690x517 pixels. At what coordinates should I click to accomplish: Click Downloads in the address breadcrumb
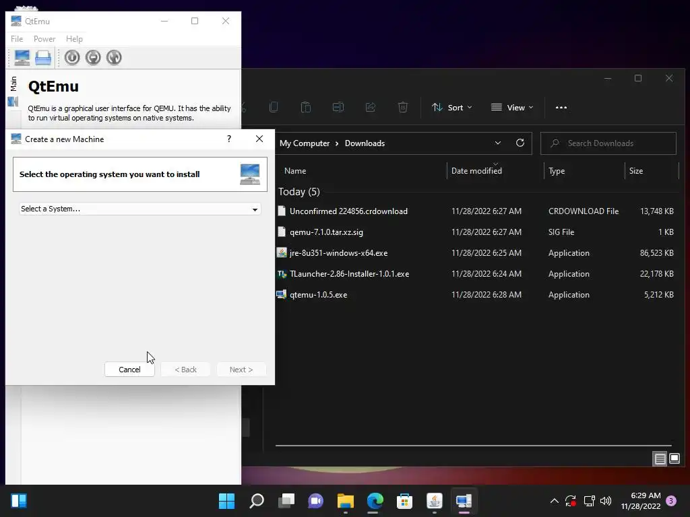(365, 143)
